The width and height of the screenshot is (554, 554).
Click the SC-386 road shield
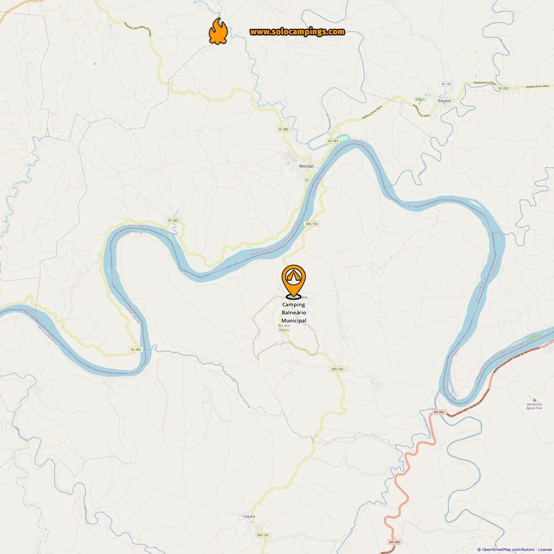tap(283, 129)
